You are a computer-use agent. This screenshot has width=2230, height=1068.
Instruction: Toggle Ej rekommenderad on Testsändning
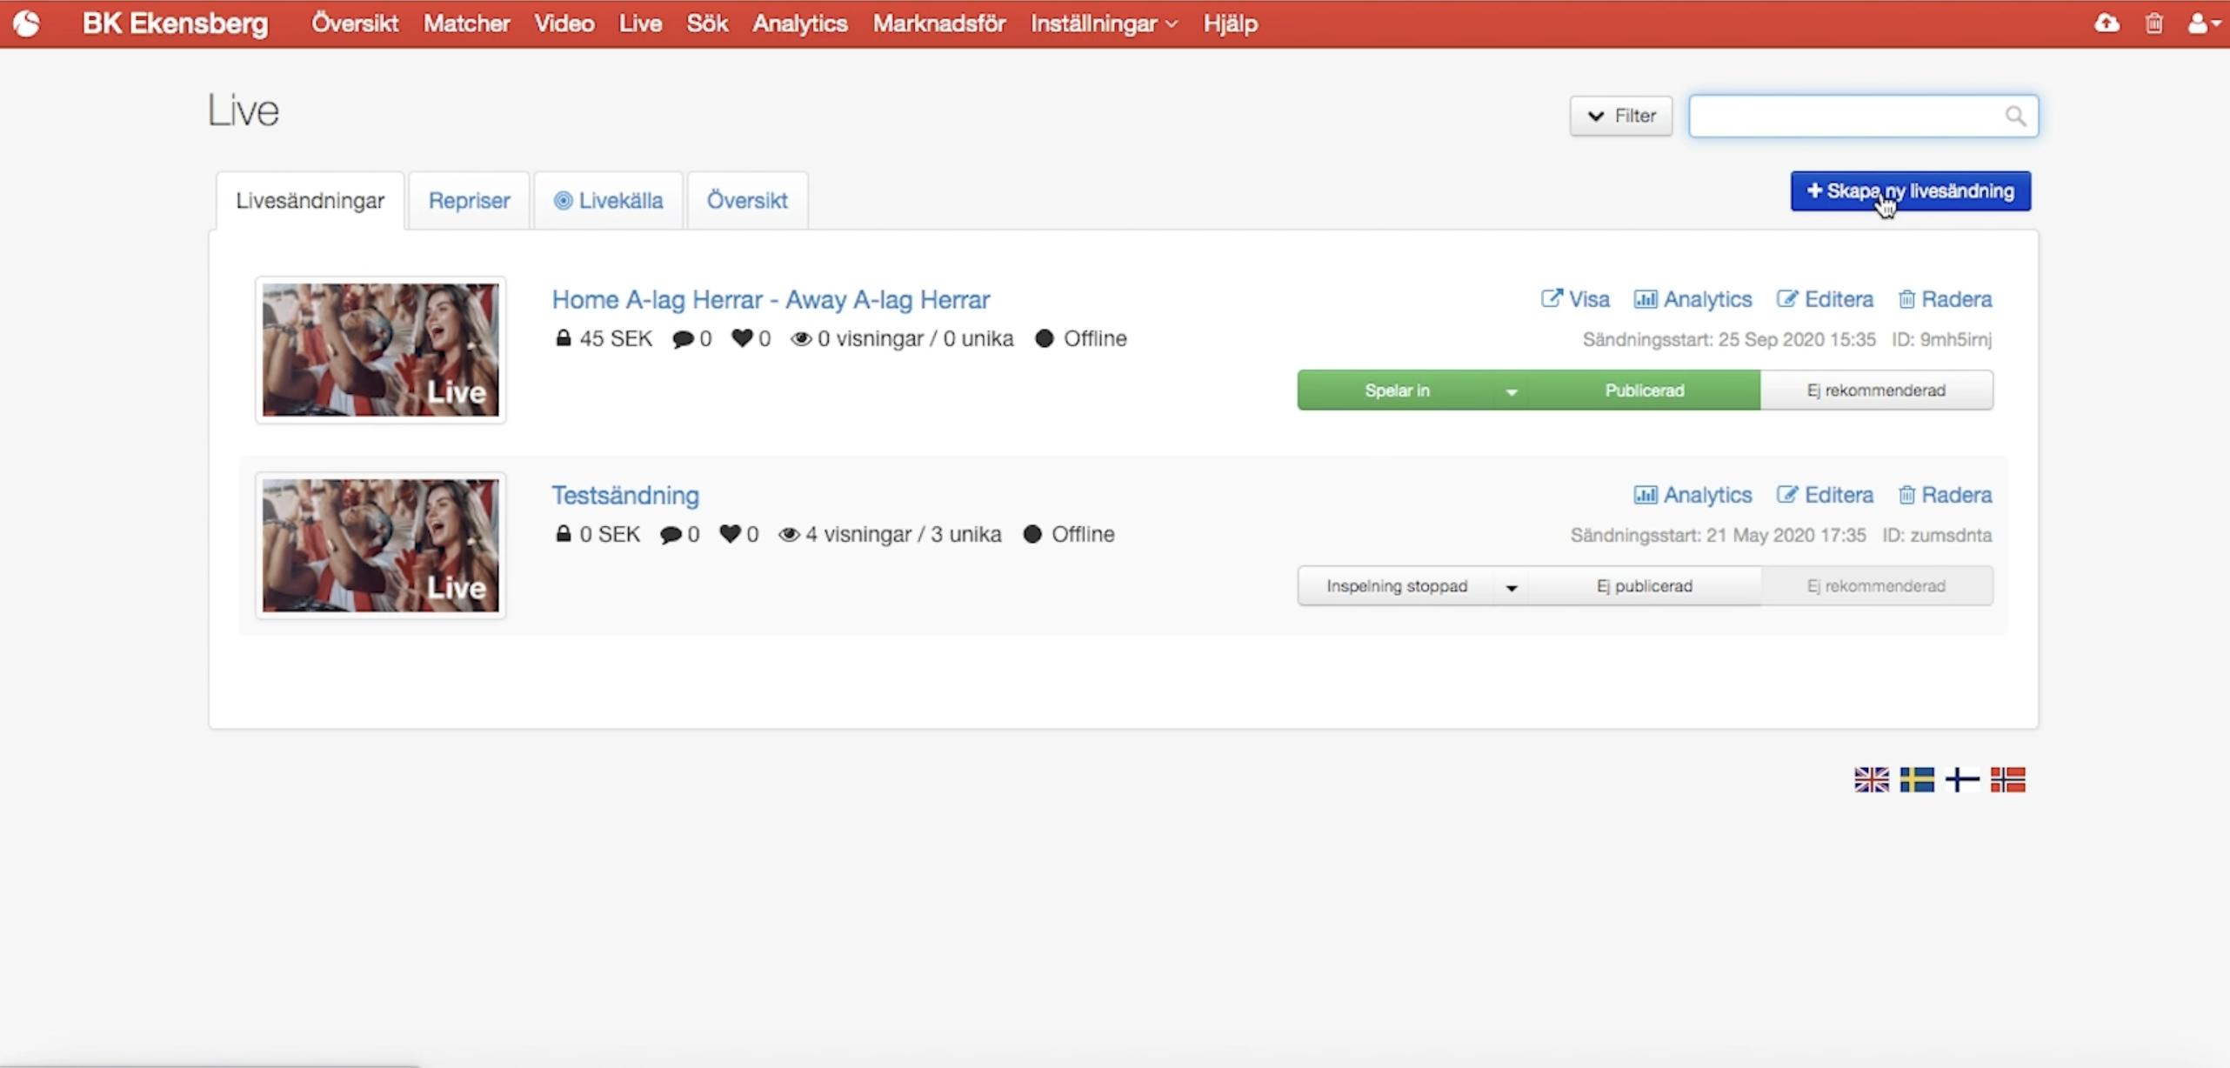click(x=1877, y=586)
